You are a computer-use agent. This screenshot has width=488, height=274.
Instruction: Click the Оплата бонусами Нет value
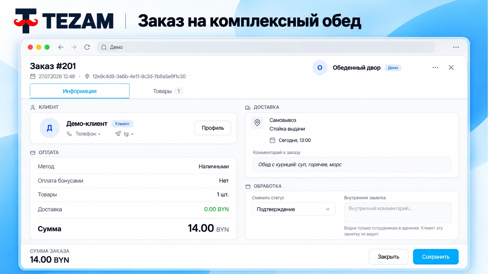click(x=224, y=181)
